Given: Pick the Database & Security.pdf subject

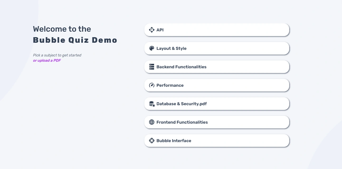Looking at the screenshot, I should click(x=217, y=104).
